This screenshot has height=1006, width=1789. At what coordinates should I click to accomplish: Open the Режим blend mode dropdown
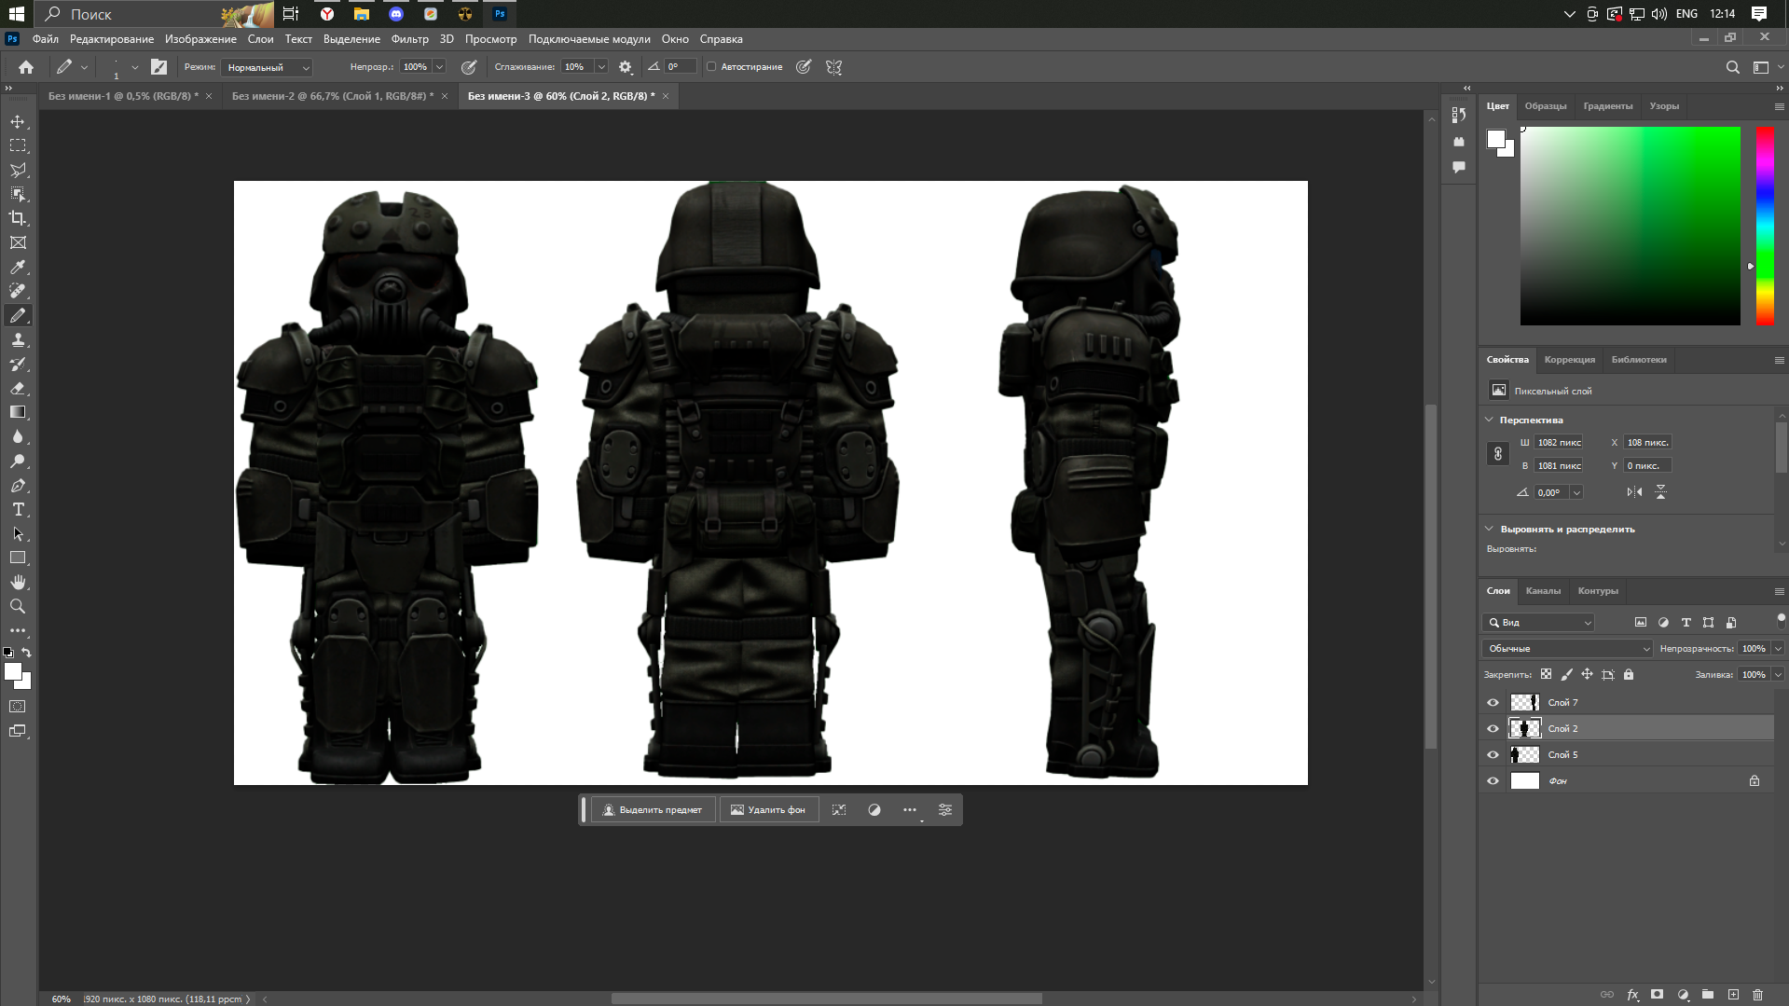click(268, 67)
